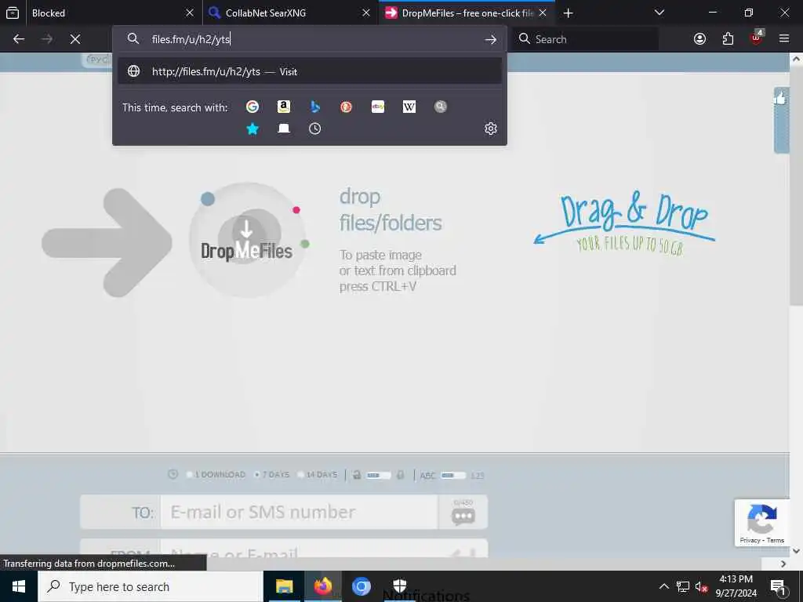The height and width of the screenshot is (602, 803).
Task: Search history with the clock icon
Action: [315, 129]
